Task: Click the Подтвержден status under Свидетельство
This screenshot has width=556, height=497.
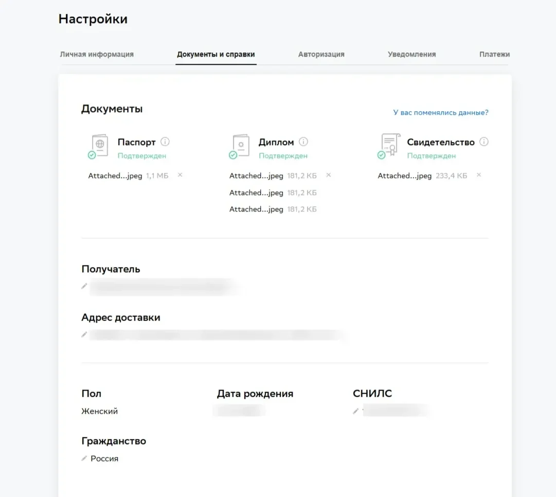Action: (431, 156)
